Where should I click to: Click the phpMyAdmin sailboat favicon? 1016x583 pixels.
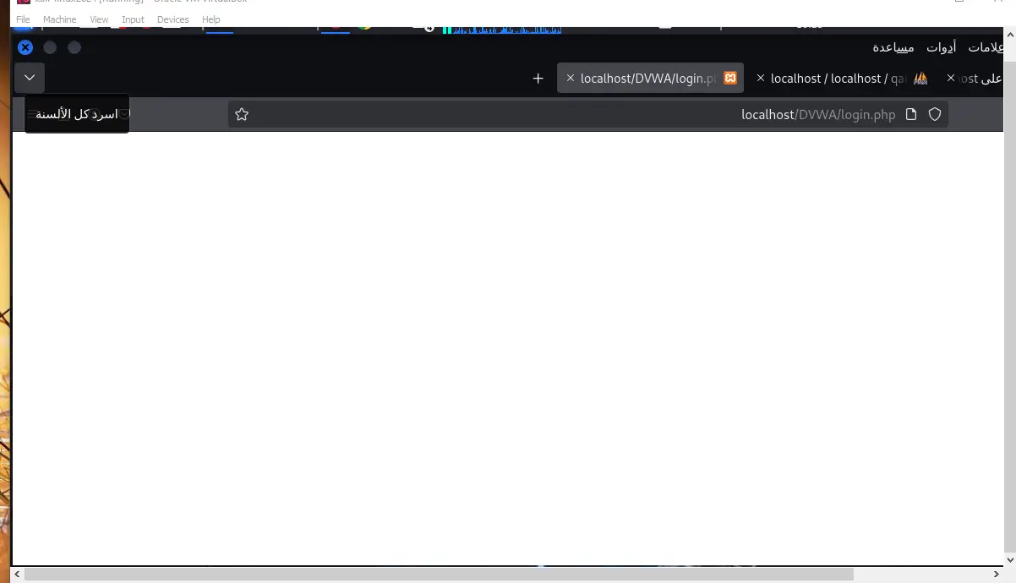point(920,78)
